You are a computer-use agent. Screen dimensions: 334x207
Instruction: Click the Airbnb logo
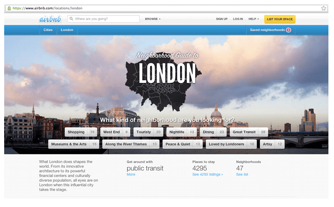51,19
